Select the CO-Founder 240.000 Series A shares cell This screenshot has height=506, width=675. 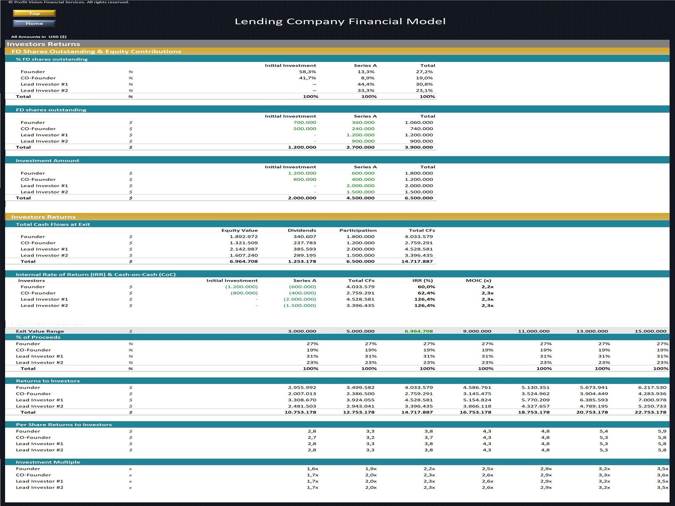(363, 129)
